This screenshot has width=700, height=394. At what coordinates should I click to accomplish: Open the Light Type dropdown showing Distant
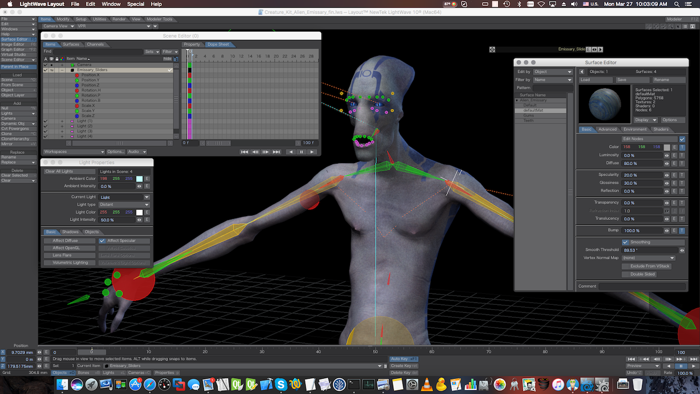[124, 204]
